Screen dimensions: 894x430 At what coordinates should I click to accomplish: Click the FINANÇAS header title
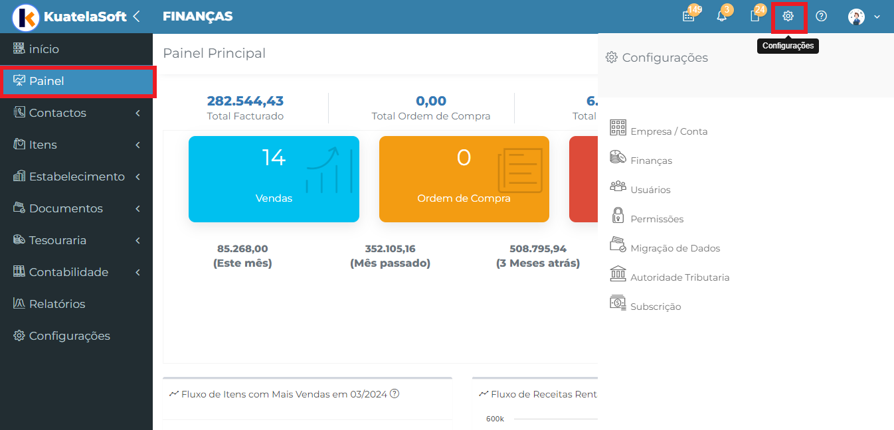pyautogui.click(x=198, y=17)
